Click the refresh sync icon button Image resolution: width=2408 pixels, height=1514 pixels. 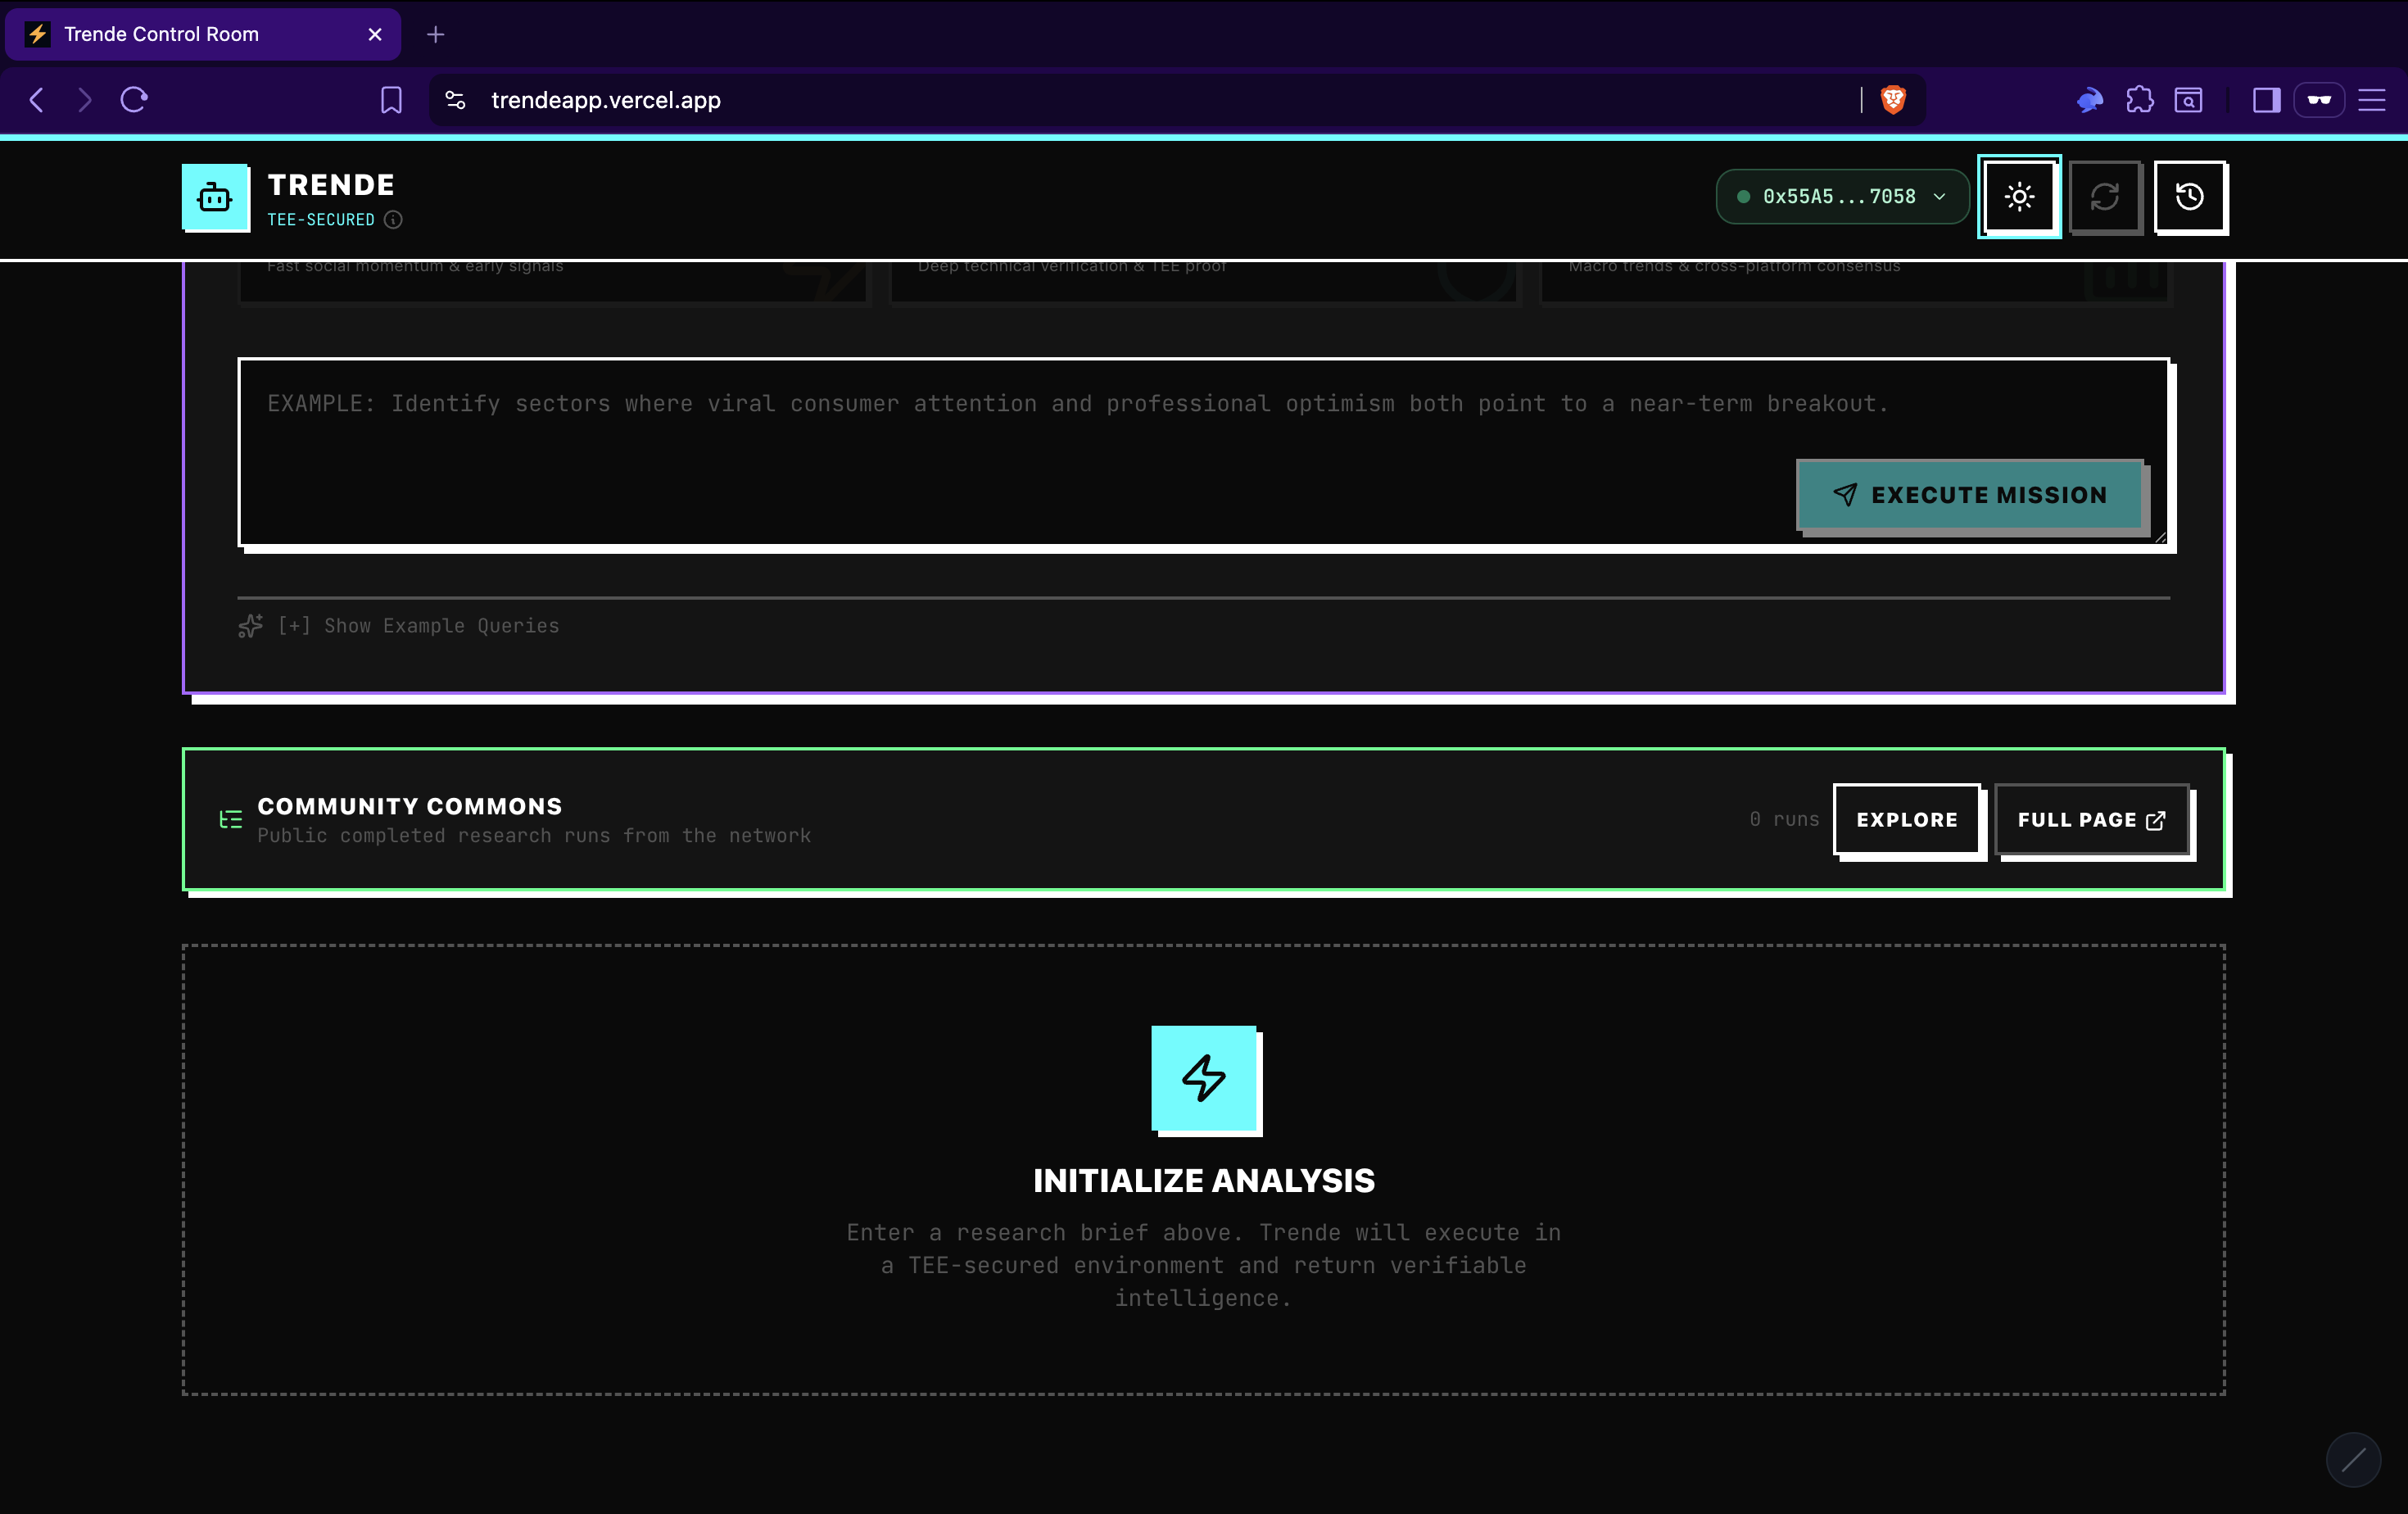(2104, 197)
